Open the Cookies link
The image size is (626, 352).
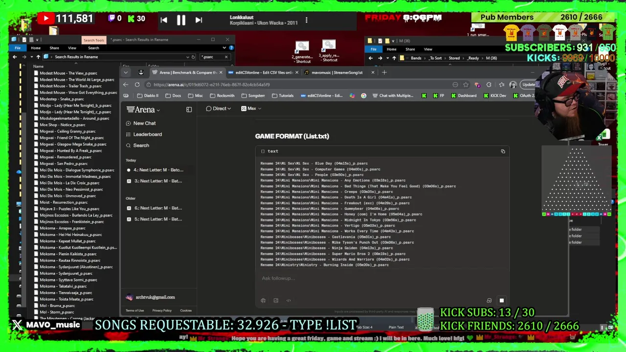tap(186, 310)
